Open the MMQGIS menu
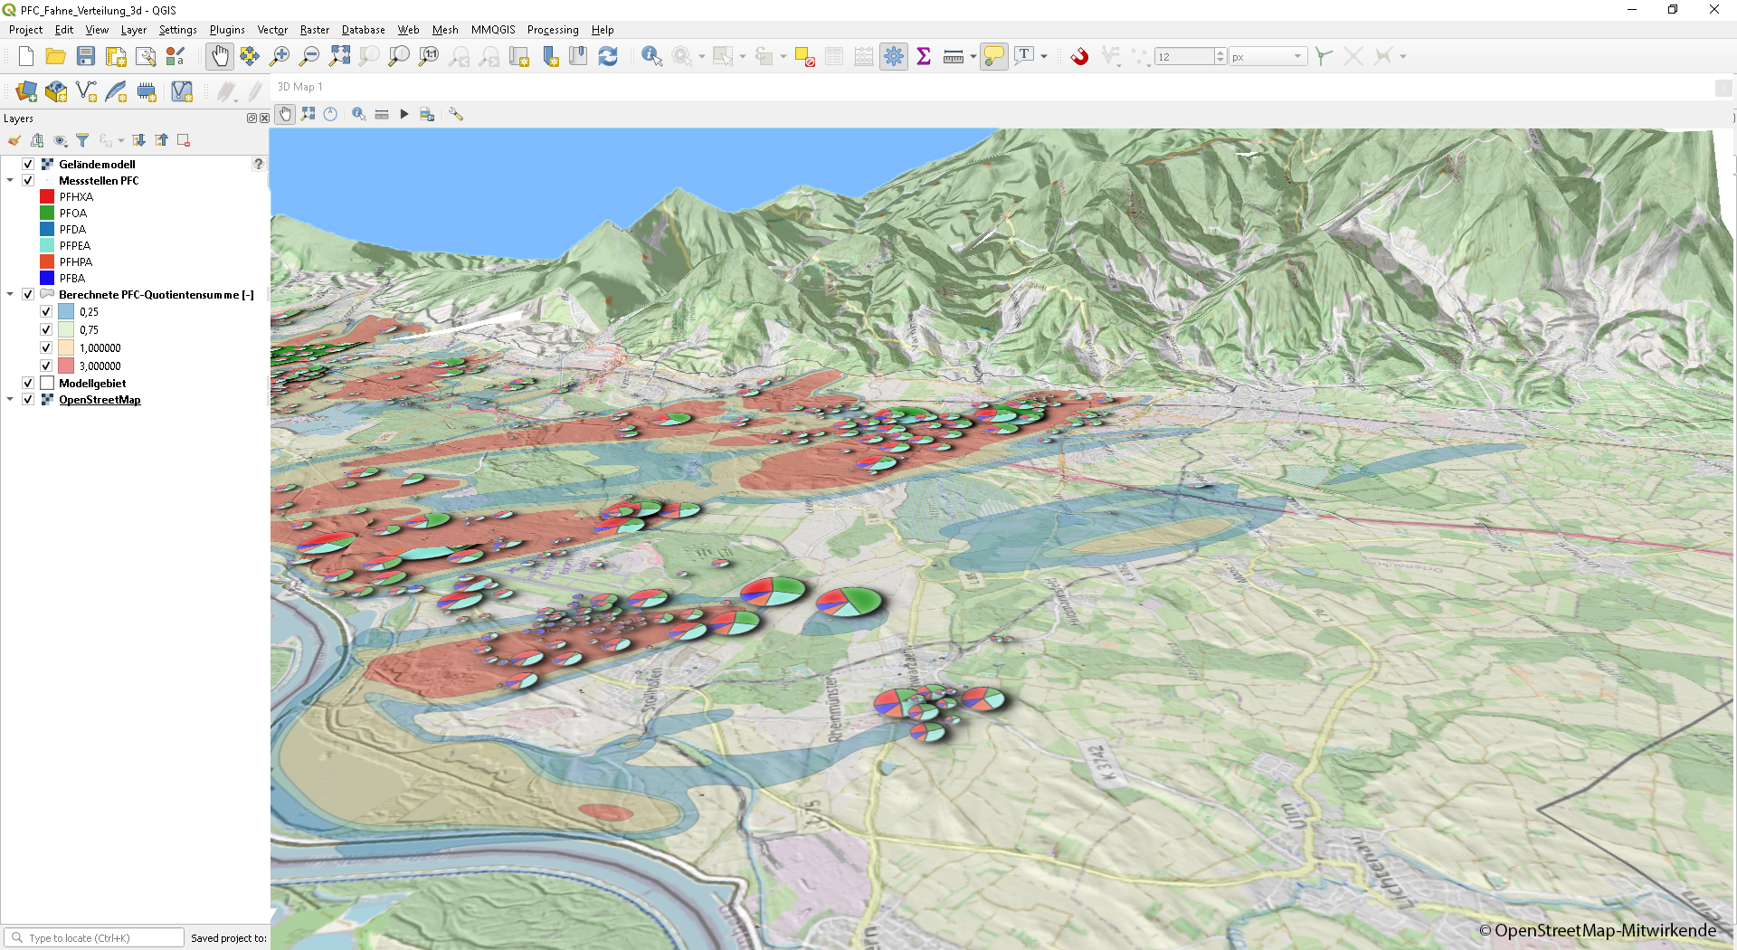Viewport: 1737px width, 950px height. click(493, 30)
